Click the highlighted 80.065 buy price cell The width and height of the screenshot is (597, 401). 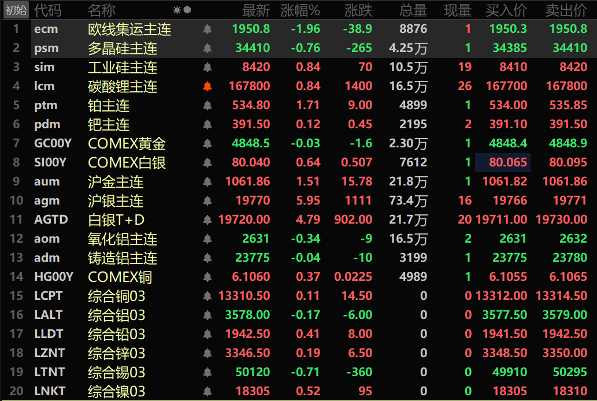(503, 162)
